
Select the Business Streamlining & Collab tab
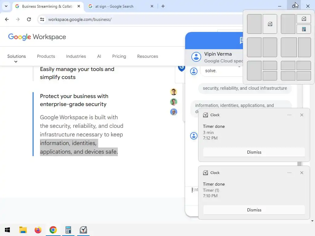click(x=47, y=6)
